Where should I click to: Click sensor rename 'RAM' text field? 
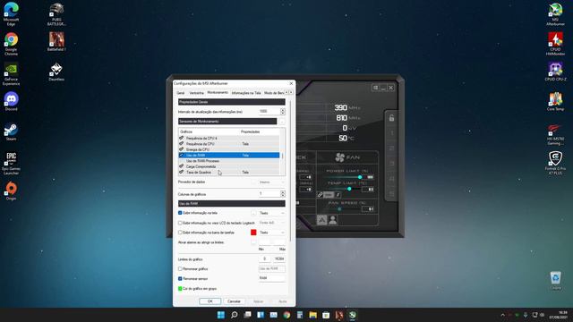click(272, 278)
